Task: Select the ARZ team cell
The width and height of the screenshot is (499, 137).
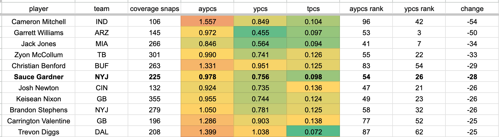Action: tap(101, 33)
